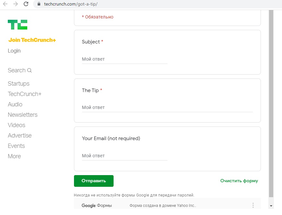The image size is (282, 215).
Task: Open the Login link
Action: coord(14,51)
